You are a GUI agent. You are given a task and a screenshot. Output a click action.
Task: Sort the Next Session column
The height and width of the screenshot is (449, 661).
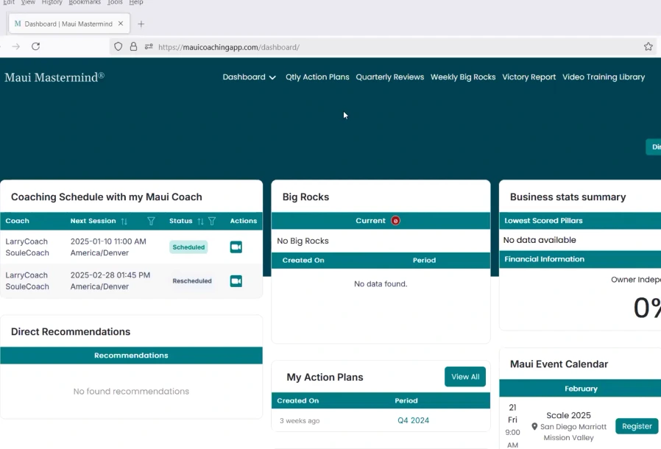(x=124, y=221)
